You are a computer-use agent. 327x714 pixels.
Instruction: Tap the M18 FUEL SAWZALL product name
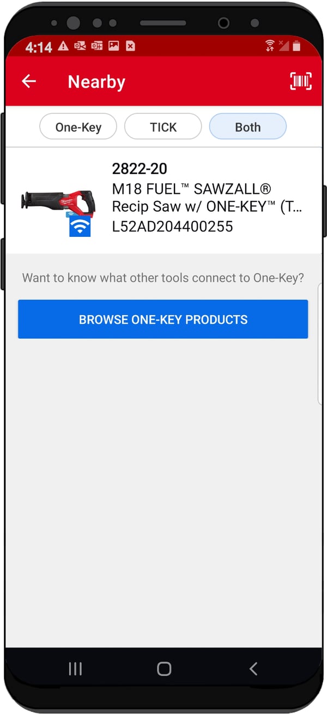coord(207,198)
